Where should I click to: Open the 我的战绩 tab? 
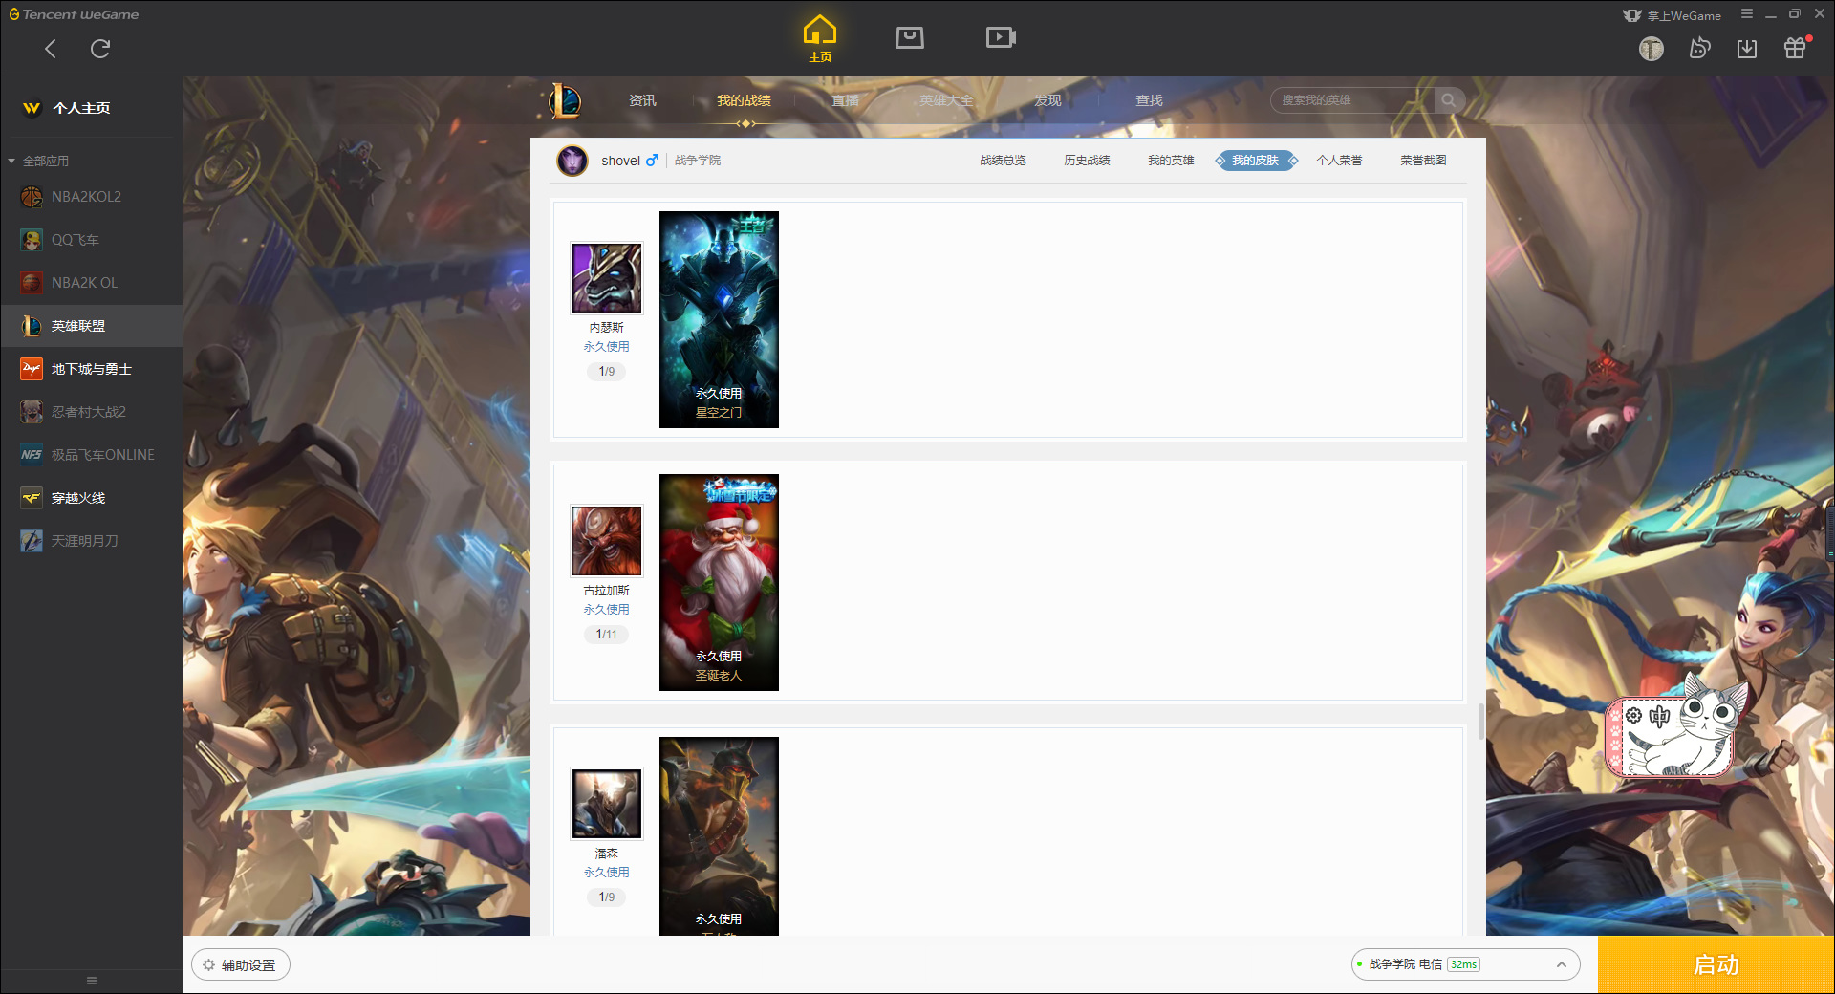tap(744, 100)
